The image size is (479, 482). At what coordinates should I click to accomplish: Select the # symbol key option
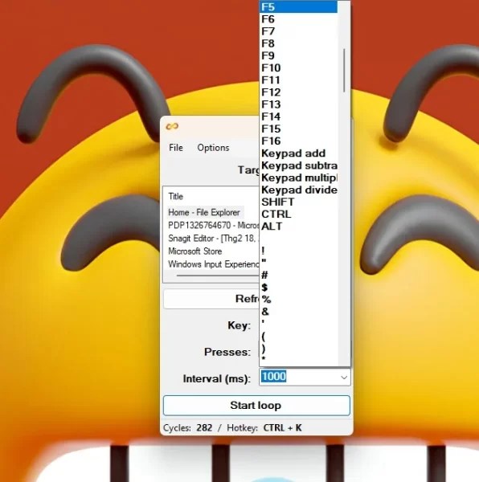click(298, 275)
